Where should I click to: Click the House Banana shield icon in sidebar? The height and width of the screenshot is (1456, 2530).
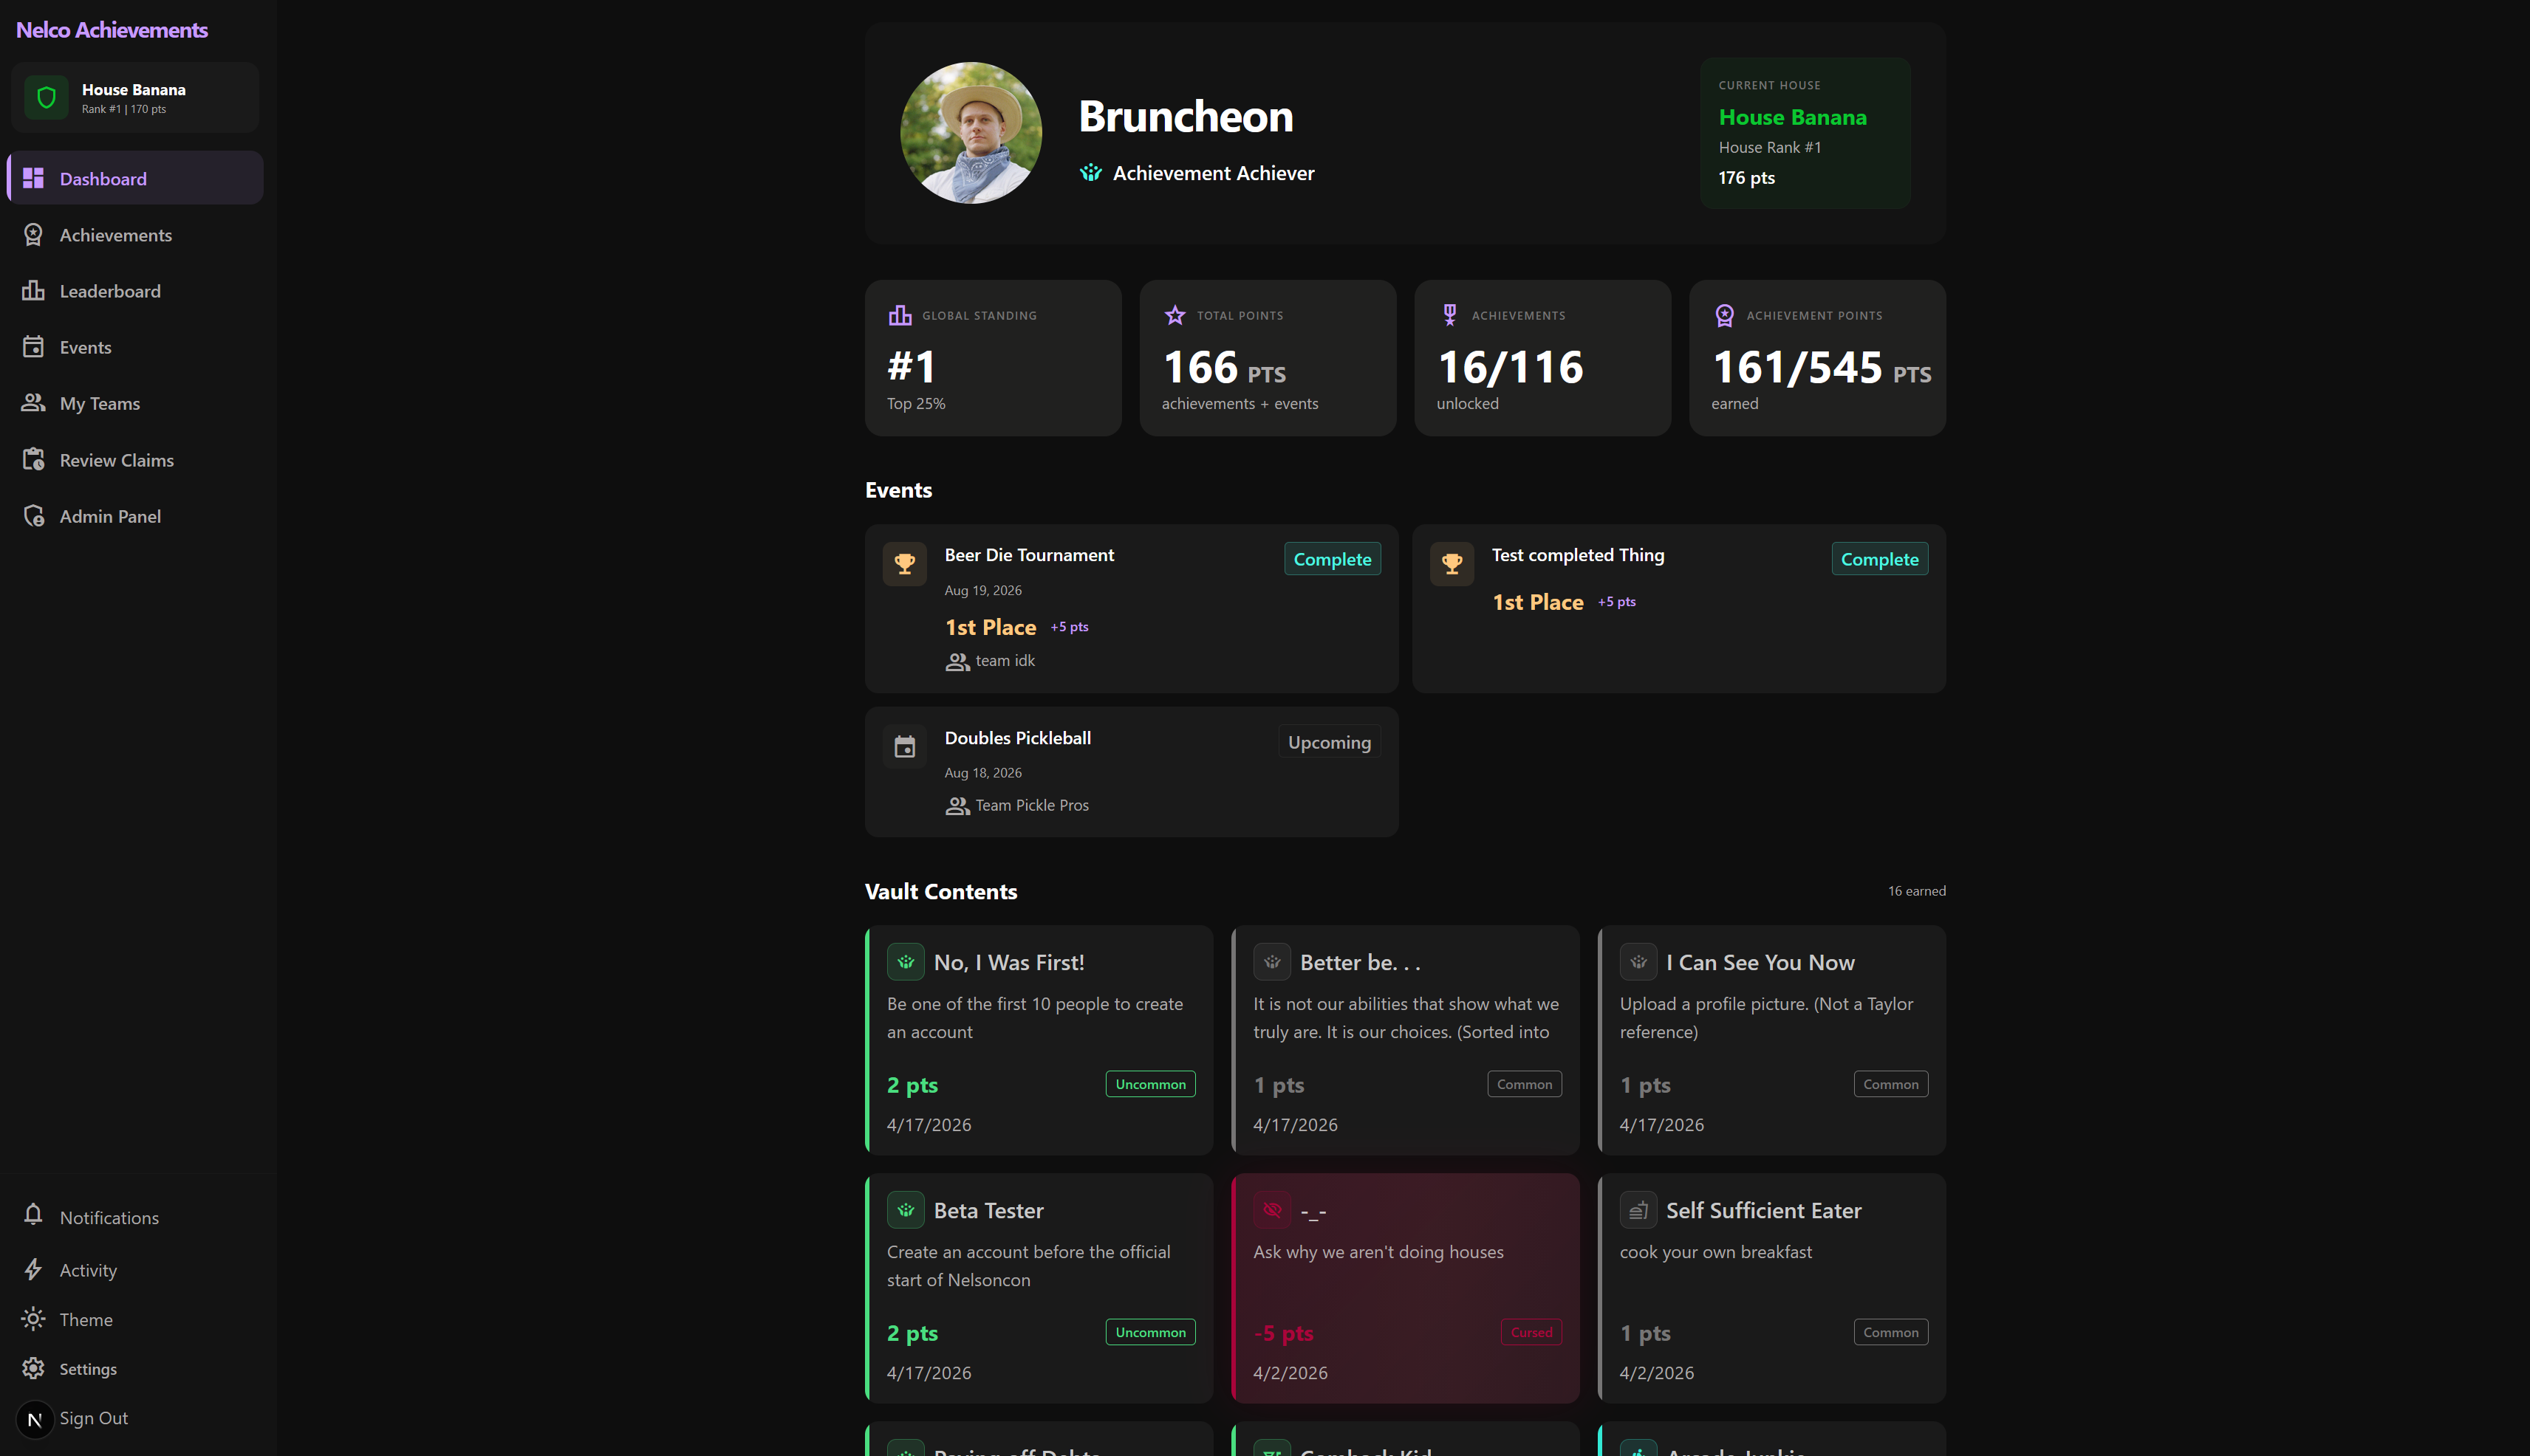point(46,96)
